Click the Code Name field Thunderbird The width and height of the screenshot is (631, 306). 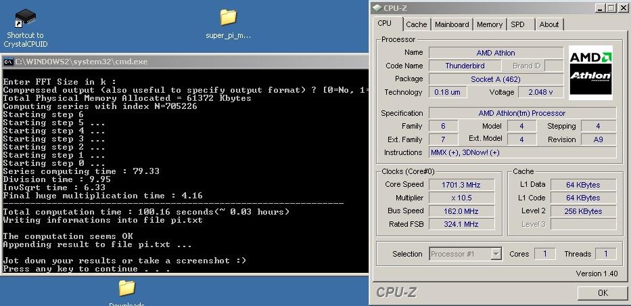(465, 66)
